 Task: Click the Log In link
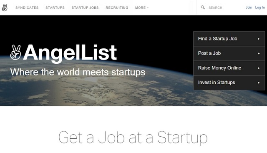click(260, 8)
